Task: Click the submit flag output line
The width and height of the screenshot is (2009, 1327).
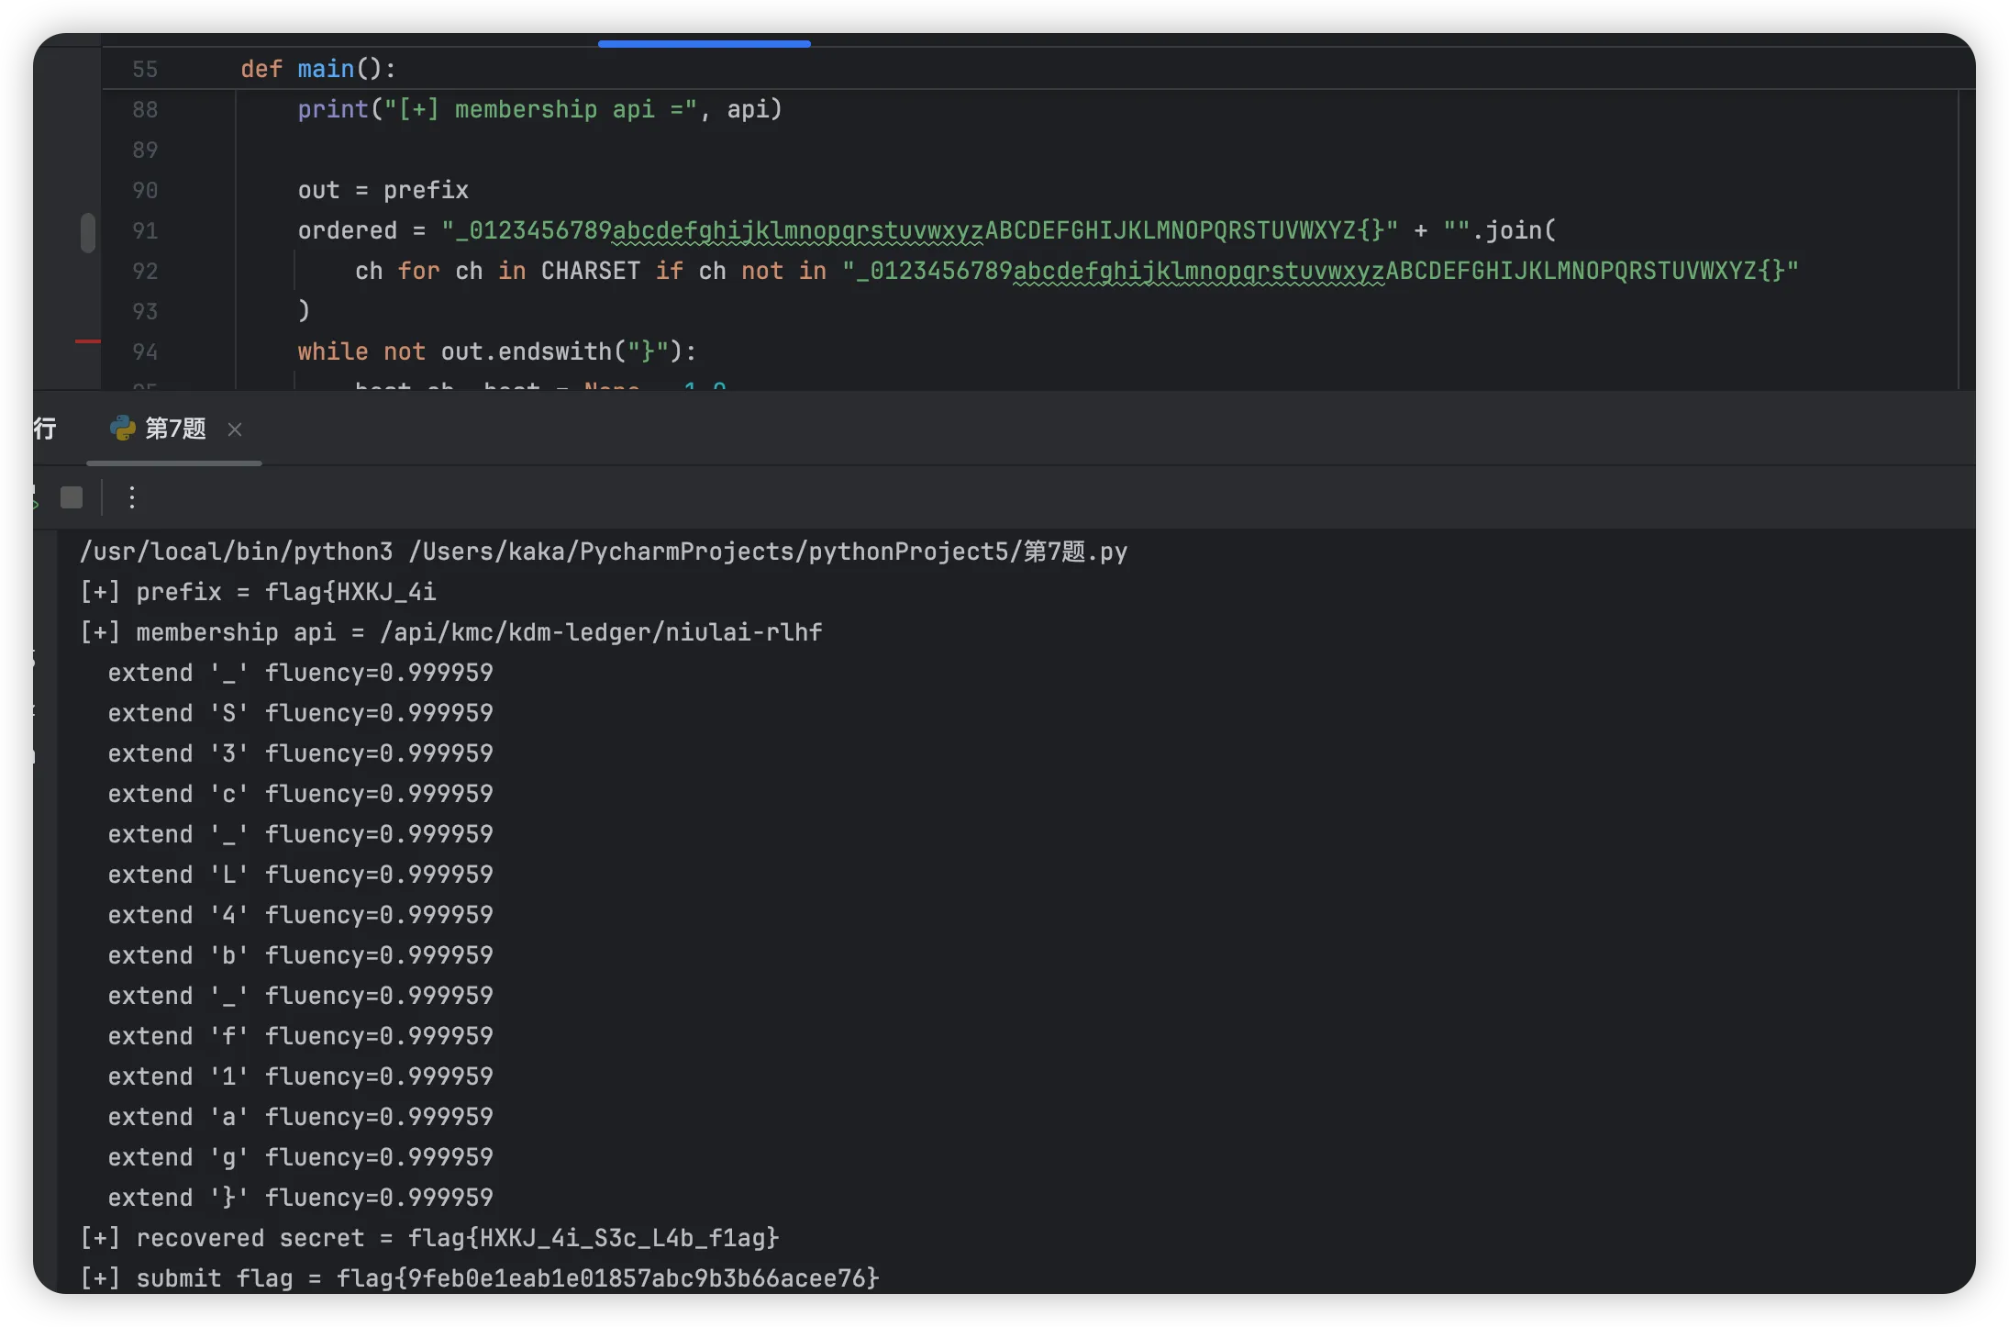Action: tap(480, 1278)
